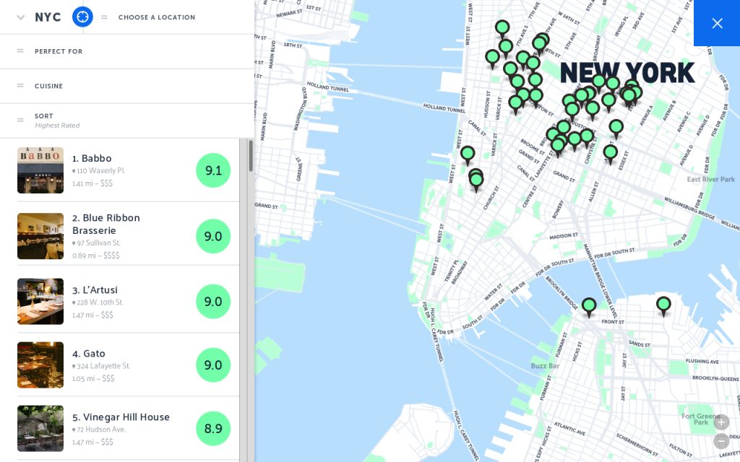
Task: Click the blue locate-me crosshair icon
Action: pos(83,17)
